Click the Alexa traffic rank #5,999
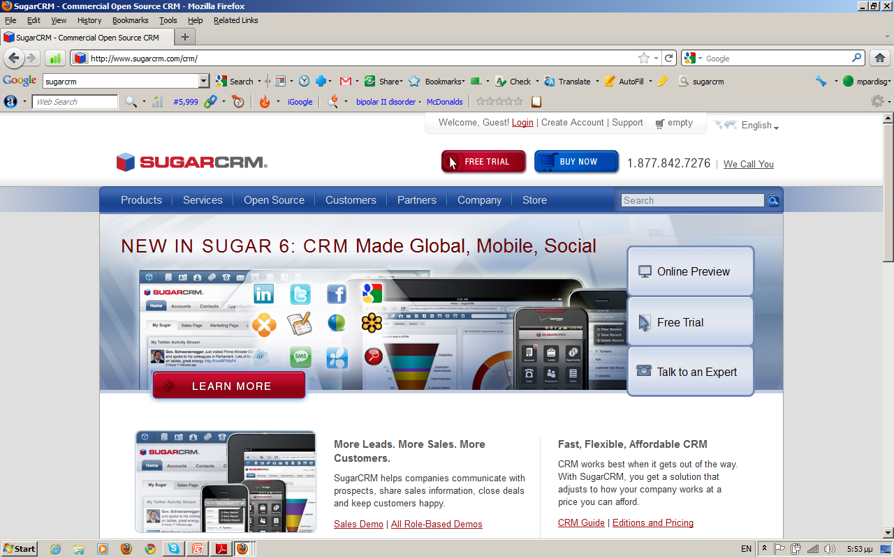894x558 pixels. click(186, 102)
